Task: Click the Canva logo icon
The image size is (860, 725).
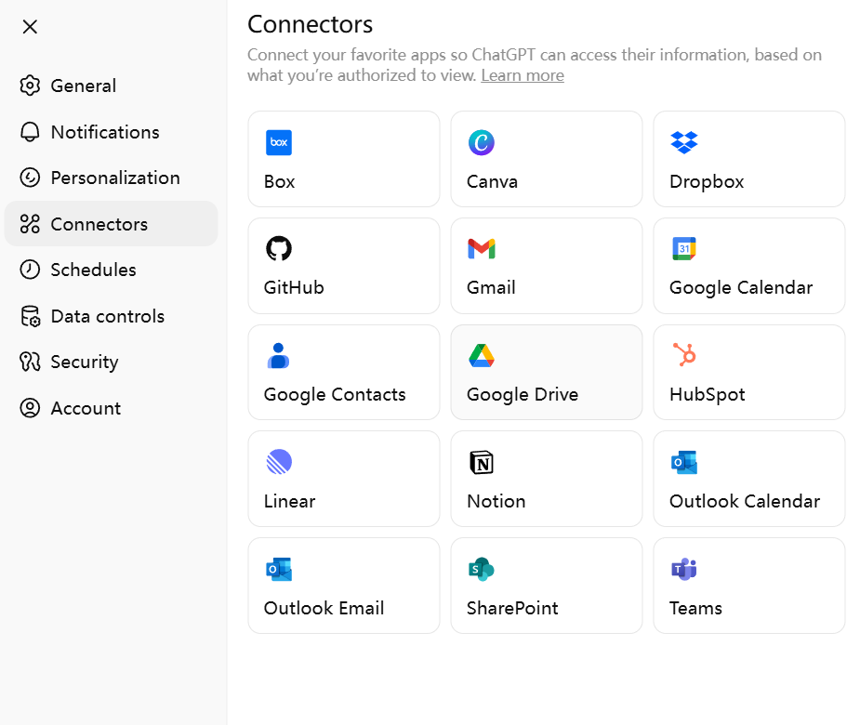Action: (x=481, y=142)
